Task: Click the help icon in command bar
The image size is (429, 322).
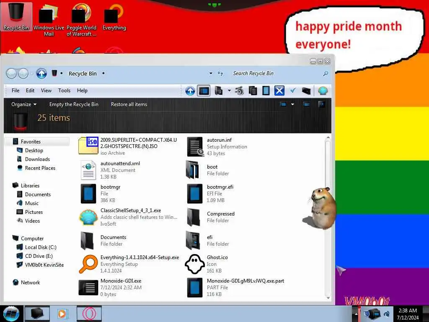Action: [x=321, y=104]
